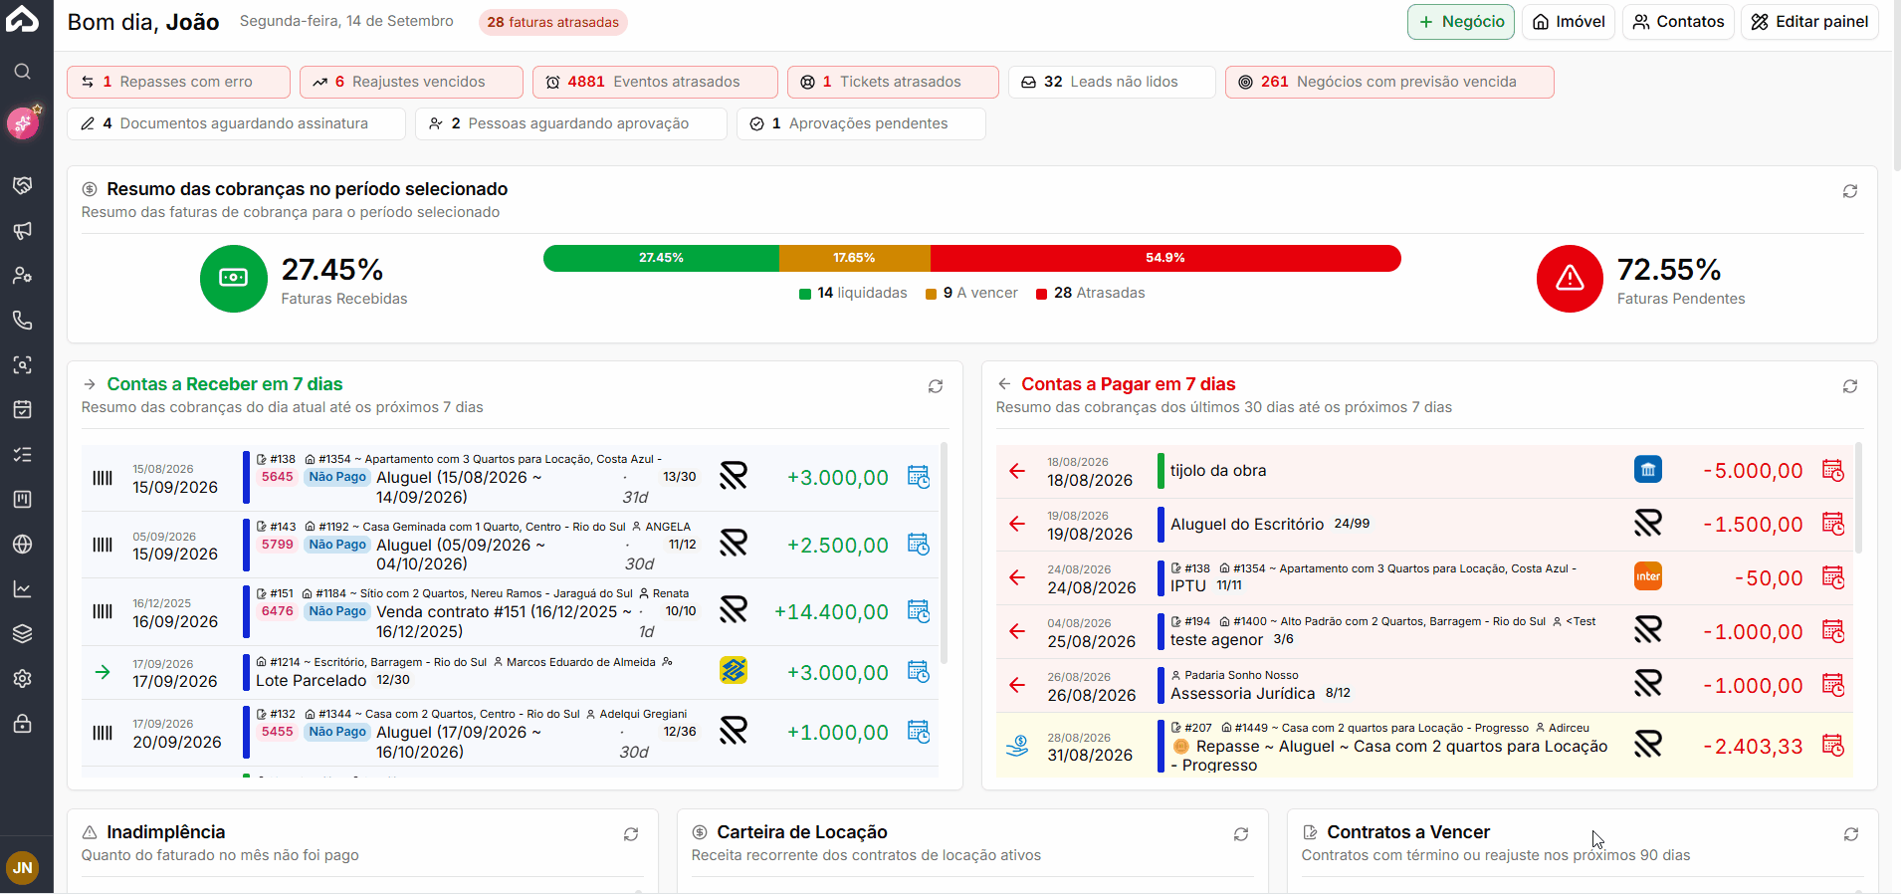The image size is (1901, 894).
Task: Open the chart reports icon in sidebar
Action: tap(22, 588)
